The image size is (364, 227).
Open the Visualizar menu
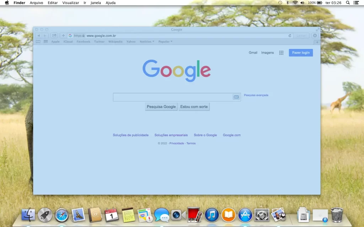tap(71, 3)
